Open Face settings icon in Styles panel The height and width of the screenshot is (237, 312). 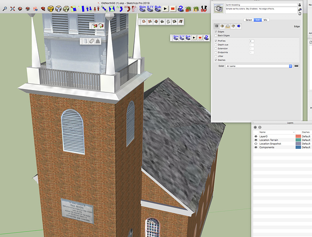coord(222,26)
